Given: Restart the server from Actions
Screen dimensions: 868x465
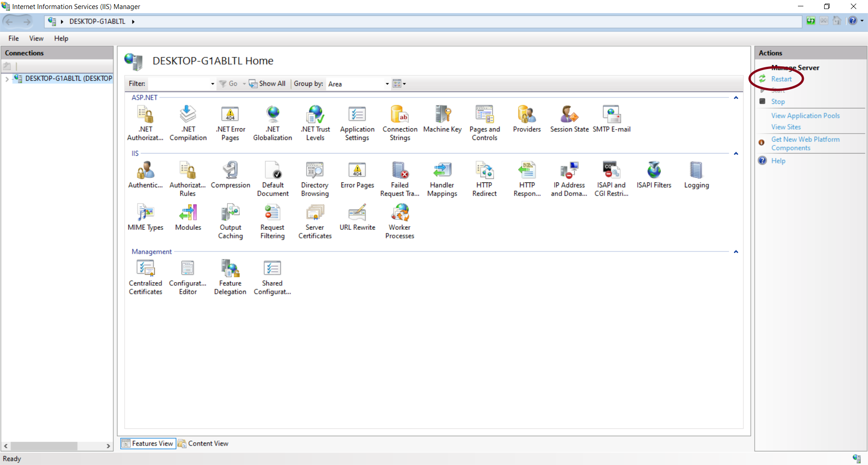Looking at the screenshot, I should click(781, 79).
